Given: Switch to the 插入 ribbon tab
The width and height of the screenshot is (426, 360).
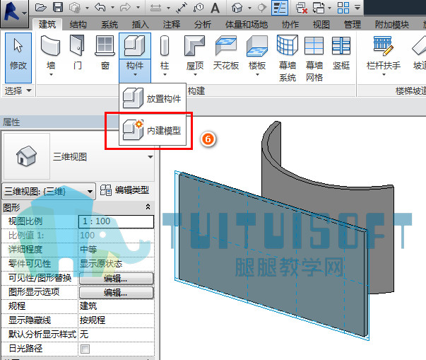Looking at the screenshot, I should point(140,25).
